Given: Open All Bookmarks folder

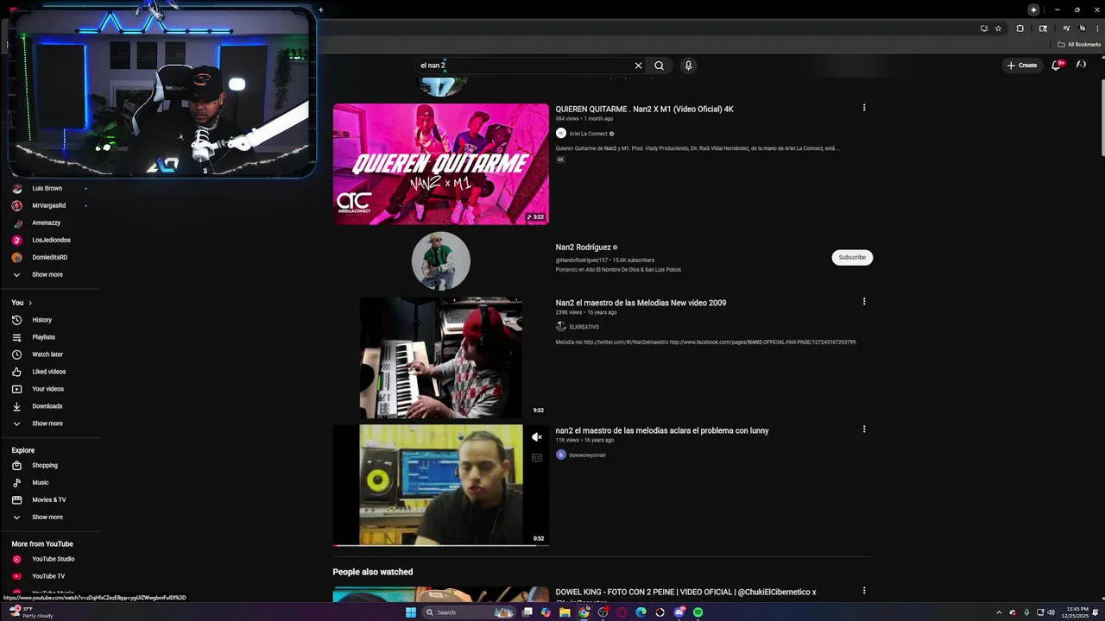Looking at the screenshot, I should 1079,45.
